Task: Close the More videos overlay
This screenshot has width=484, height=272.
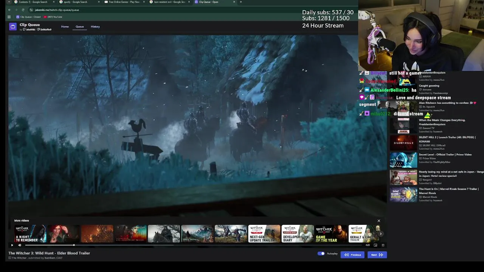Action: click(379, 221)
